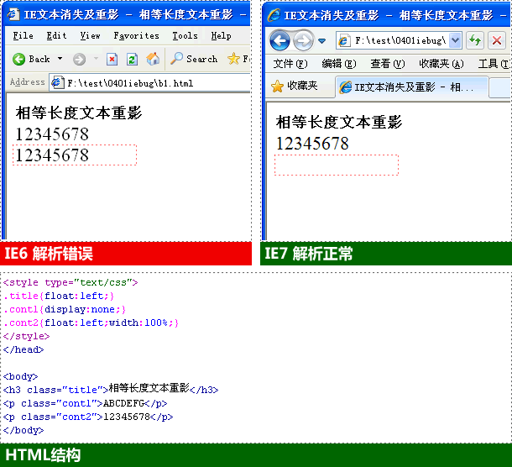Viewport: 512px width, 467px height.
Task: Click the IE6 Forward arrow button
Action: [79, 59]
